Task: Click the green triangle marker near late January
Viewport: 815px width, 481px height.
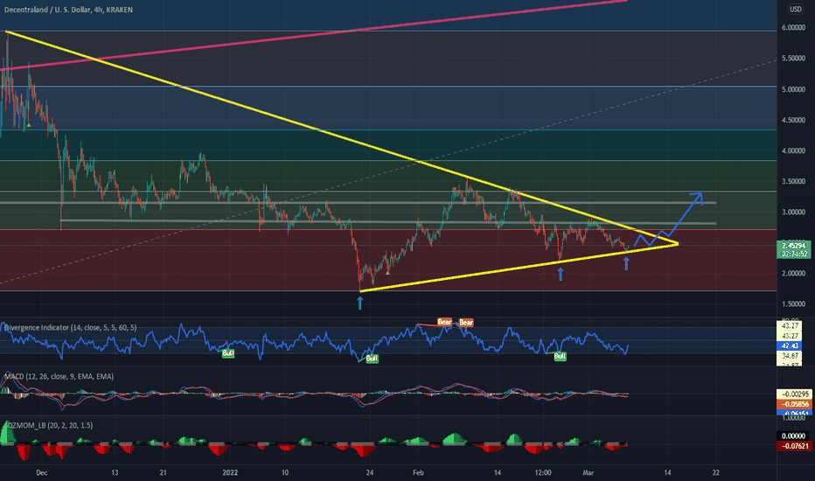Action: (387, 271)
